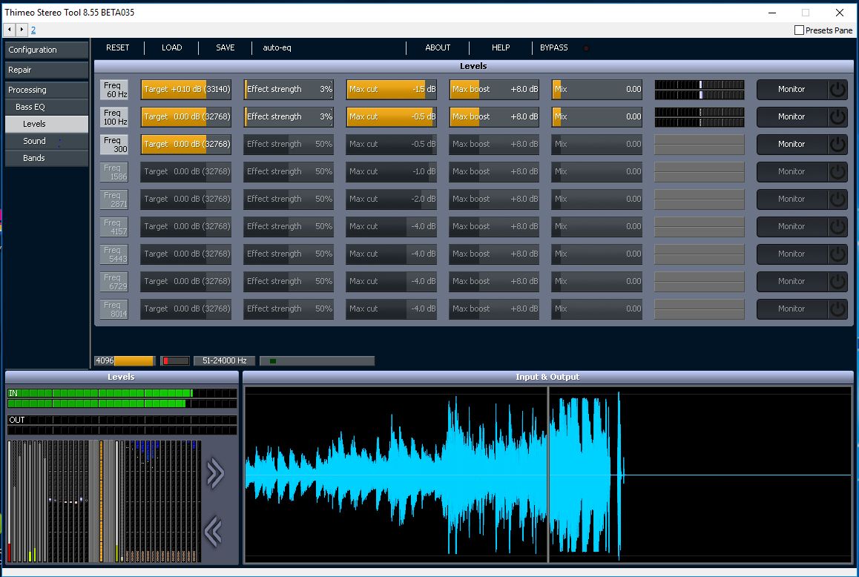Enable the Presets Pane checkbox
Viewport: 859px width, 577px height.
tap(799, 30)
